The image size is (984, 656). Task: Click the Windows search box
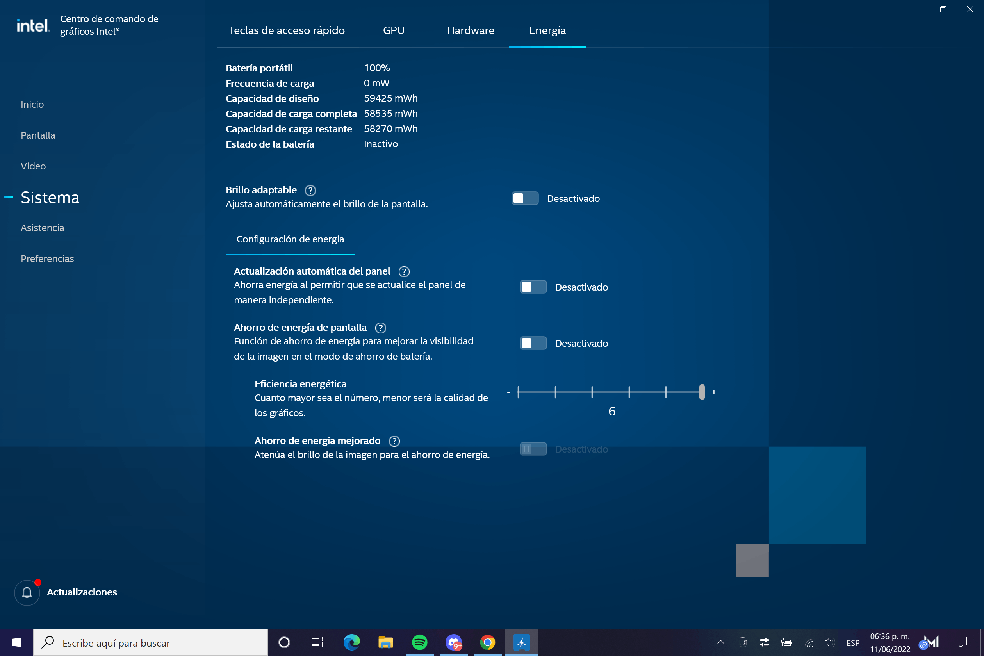(x=151, y=643)
